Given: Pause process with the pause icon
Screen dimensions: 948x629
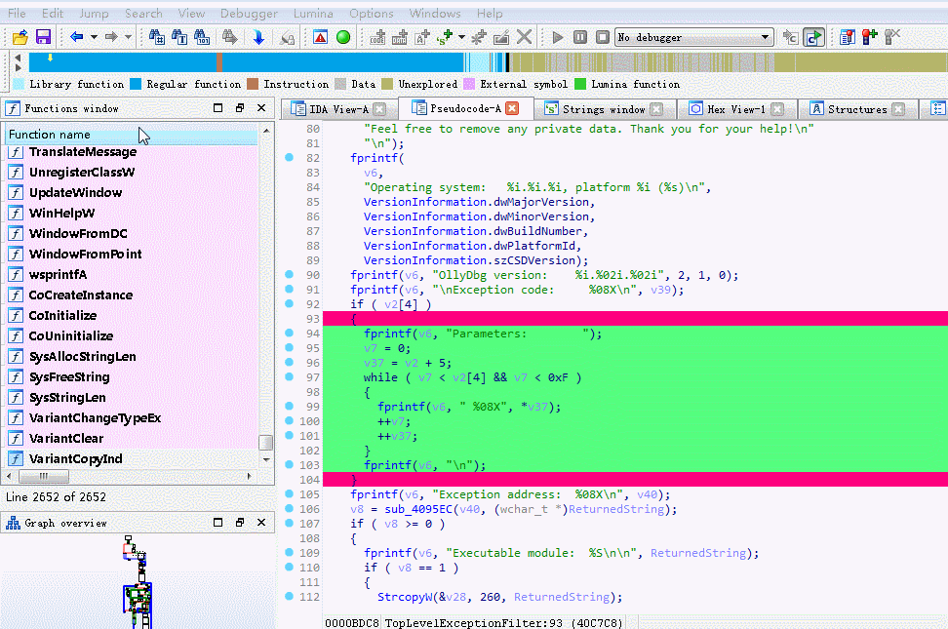Looking at the screenshot, I should (x=579, y=37).
